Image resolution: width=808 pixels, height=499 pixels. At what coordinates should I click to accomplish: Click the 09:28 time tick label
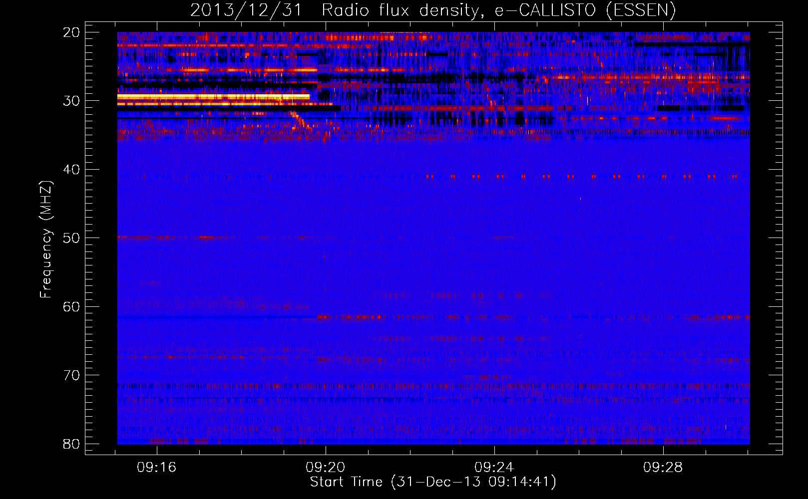click(x=663, y=468)
